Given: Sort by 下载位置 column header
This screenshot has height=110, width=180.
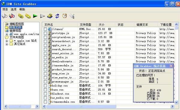Looking at the screenshot, I should pyautogui.click(x=166, y=24).
